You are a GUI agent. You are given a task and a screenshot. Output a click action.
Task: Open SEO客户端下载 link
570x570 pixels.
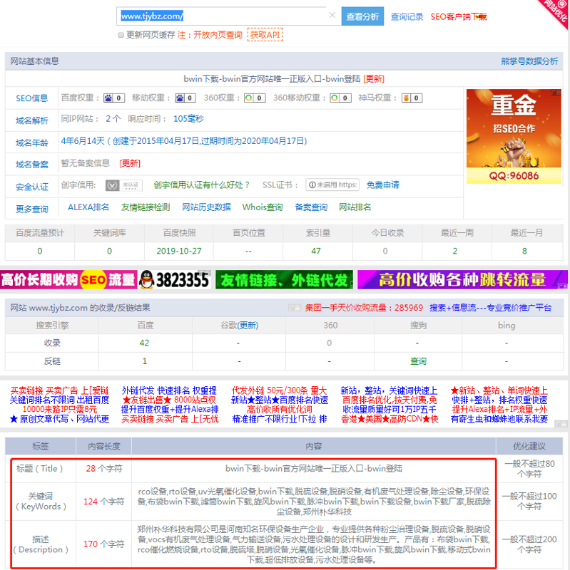[x=459, y=16]
